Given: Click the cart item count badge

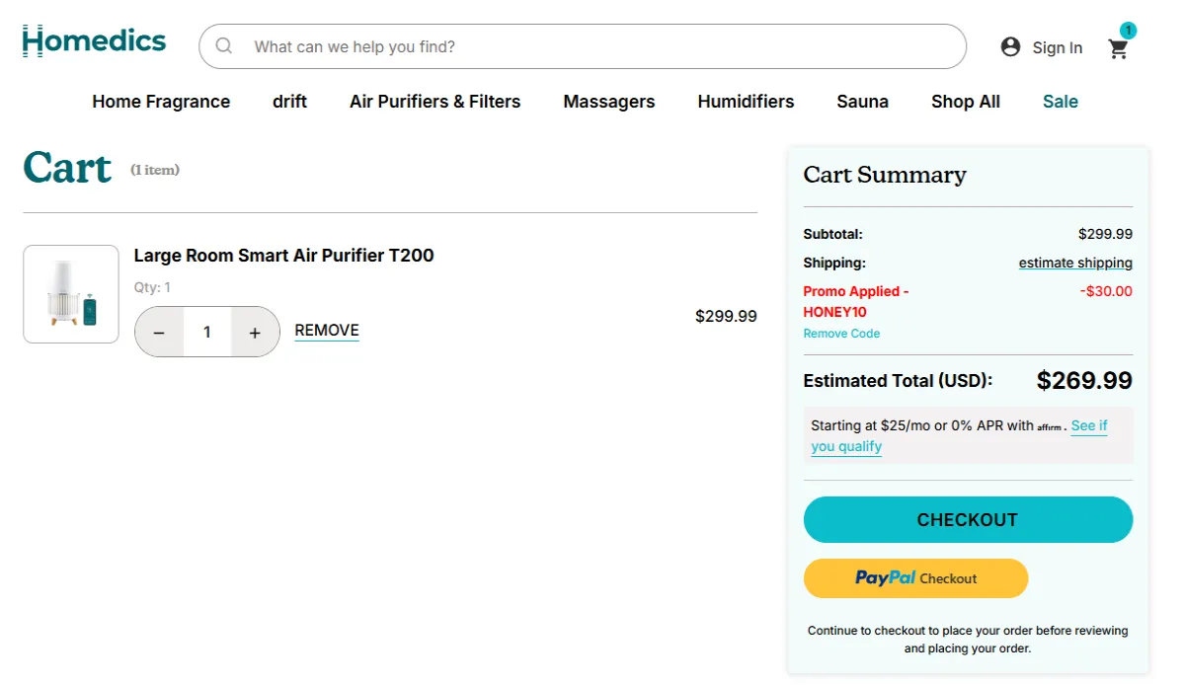Looking at the screenshot, I should [x=1129, y=31].
